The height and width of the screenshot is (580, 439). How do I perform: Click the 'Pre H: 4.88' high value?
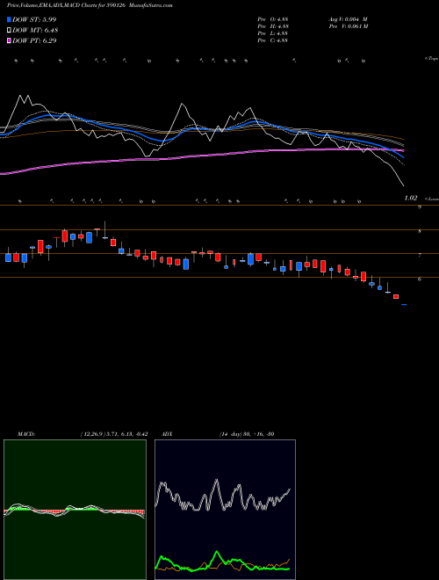(273, 26)
